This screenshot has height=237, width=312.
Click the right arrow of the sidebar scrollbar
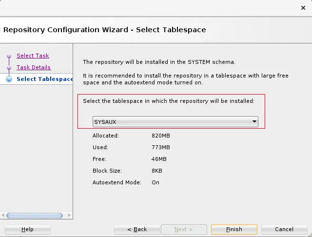click(69, 215)
